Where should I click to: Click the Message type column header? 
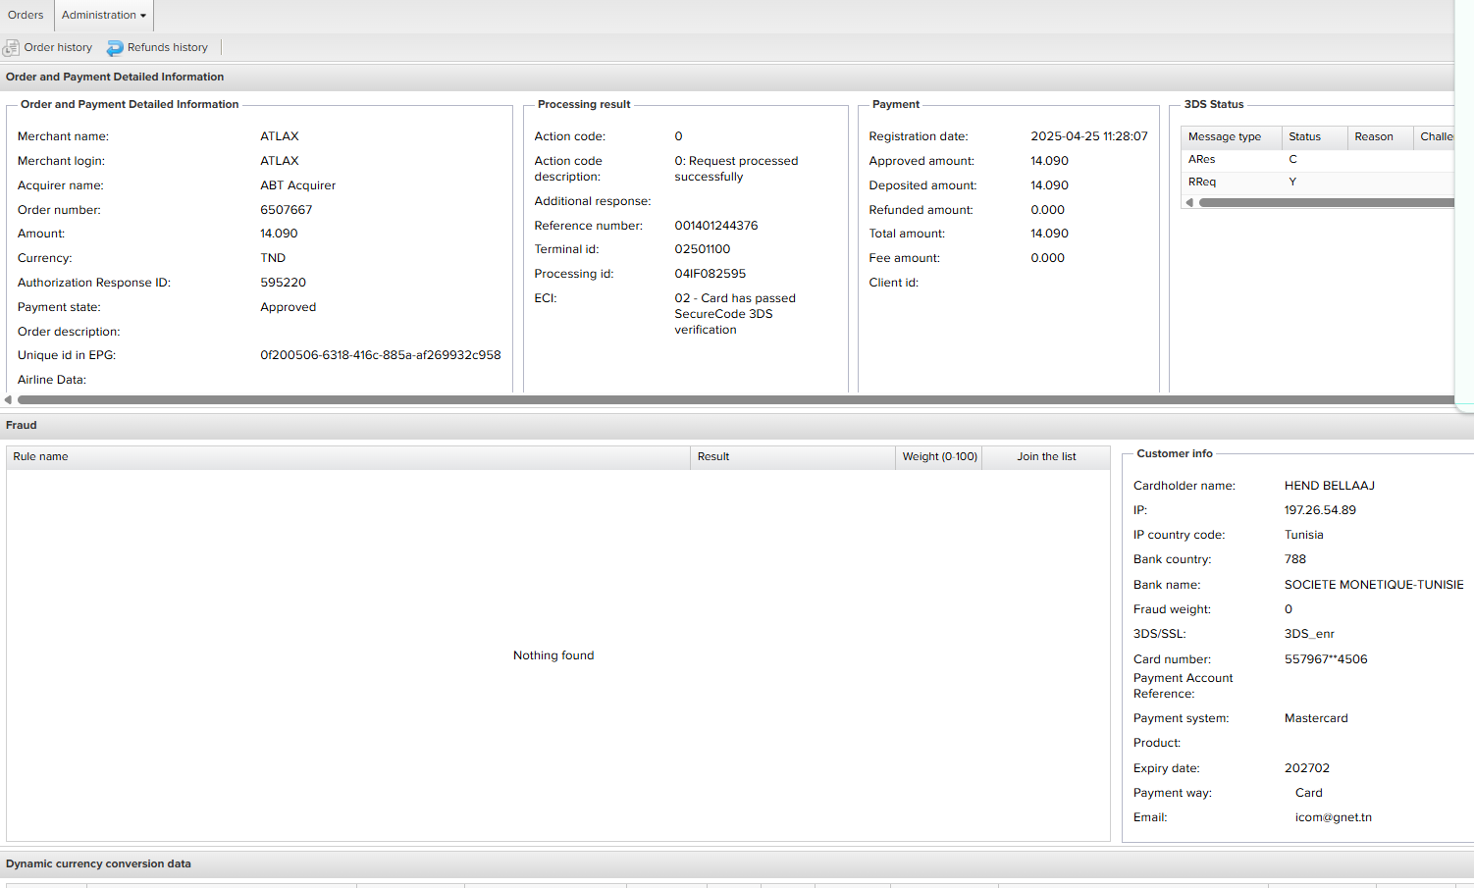pyautogui.click(x=1225, y=136)
